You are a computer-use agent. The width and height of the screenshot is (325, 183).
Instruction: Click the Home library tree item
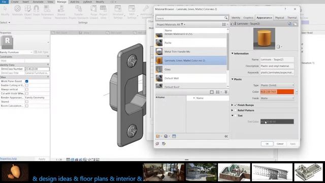tap(160, 97)
